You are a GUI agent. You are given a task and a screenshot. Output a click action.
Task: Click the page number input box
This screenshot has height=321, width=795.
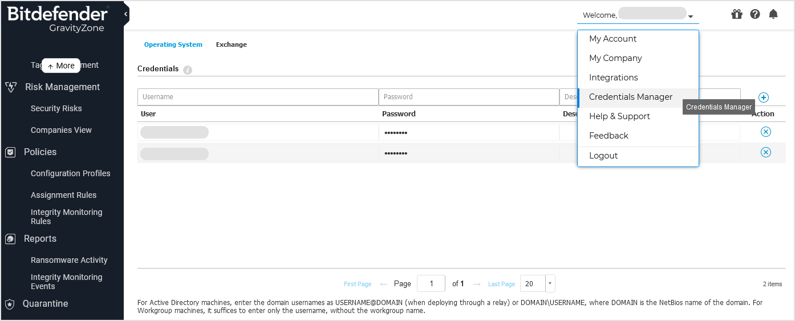pyautogui.click(x=431, y=283)
